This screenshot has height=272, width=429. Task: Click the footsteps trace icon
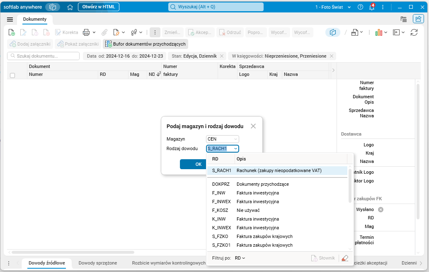(x=134, y=32)
